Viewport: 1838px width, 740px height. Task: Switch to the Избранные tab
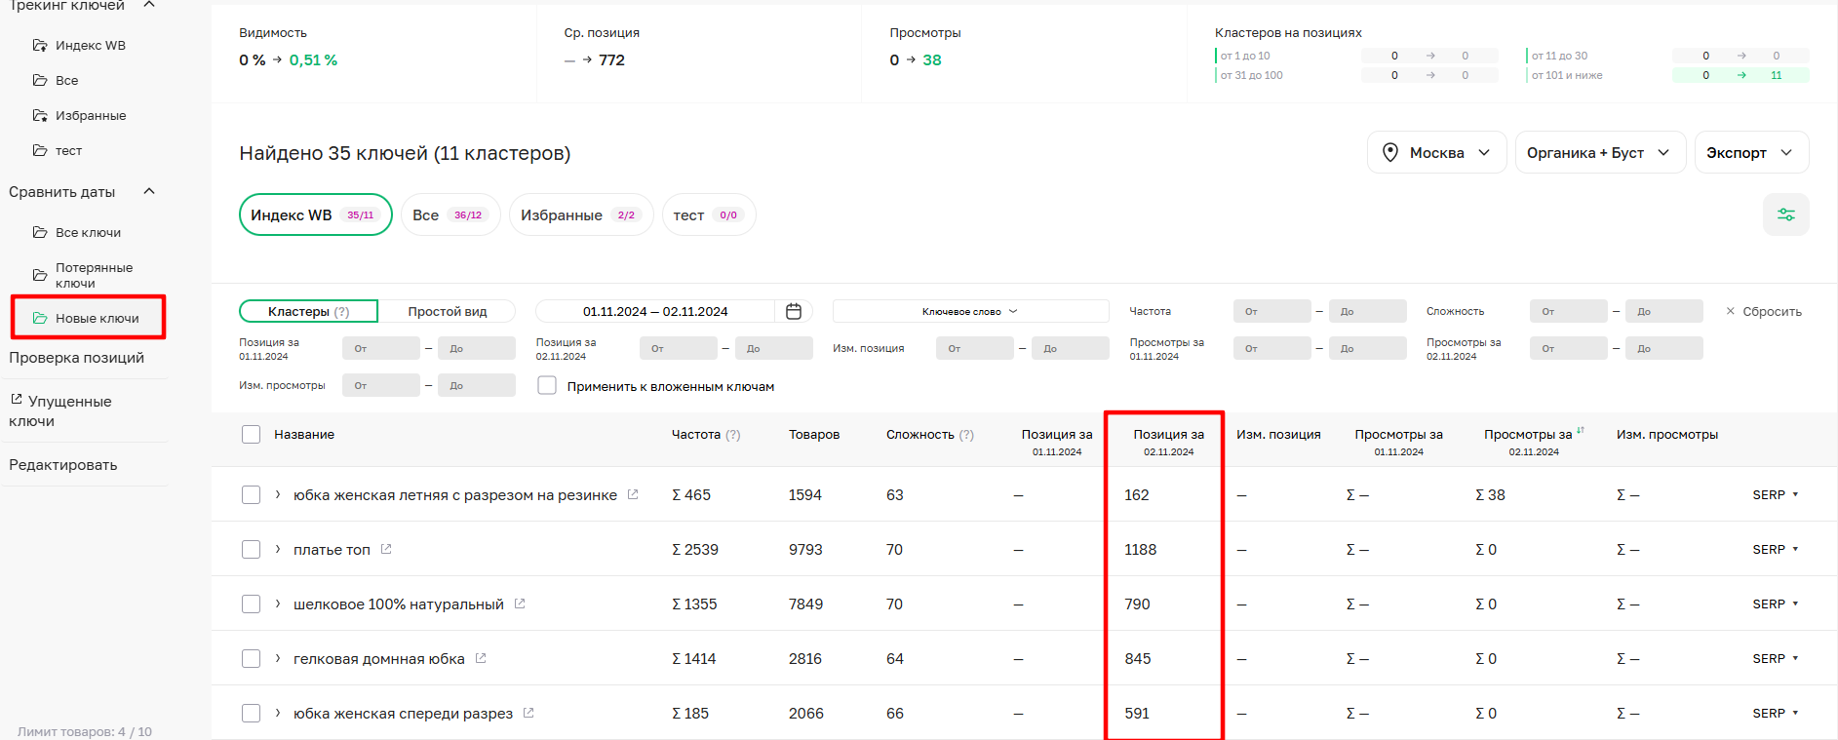pyautogui.click(x=580, y=215)
